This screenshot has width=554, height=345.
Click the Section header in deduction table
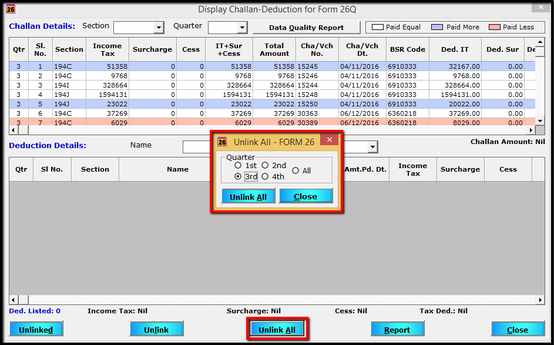[95, 169]
